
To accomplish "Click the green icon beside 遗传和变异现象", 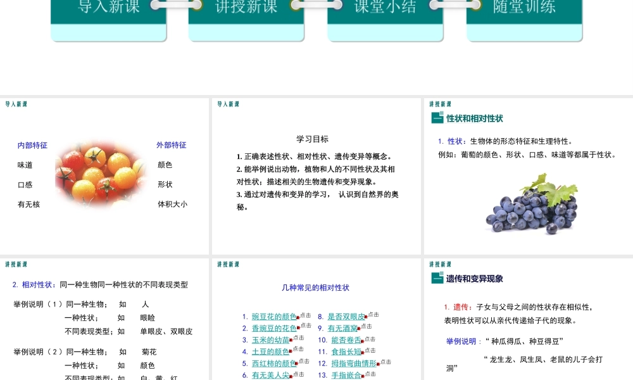I will click(437, 278).
